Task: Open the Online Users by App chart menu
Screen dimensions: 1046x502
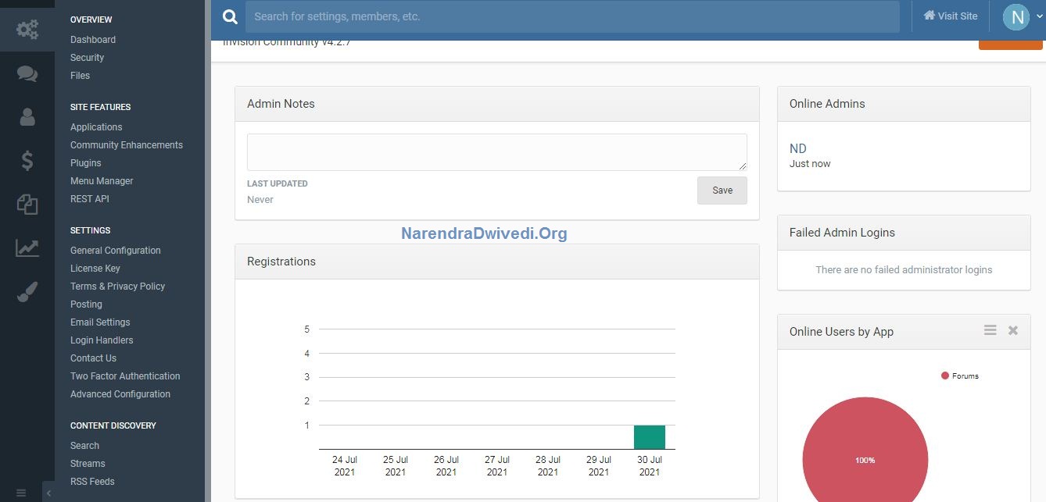Action: (990, 330)
